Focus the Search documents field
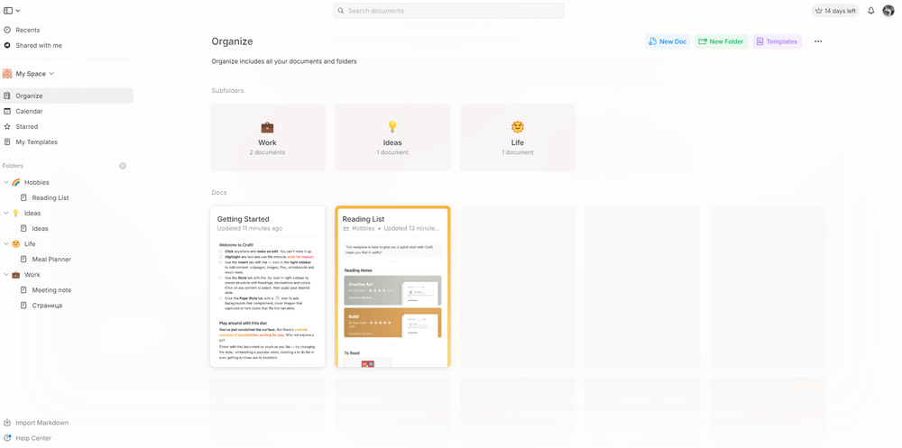 pos(448,11)
